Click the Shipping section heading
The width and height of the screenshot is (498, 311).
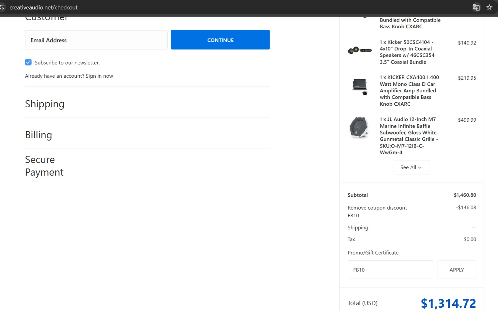pyautogui.click(x=45, y=104)
